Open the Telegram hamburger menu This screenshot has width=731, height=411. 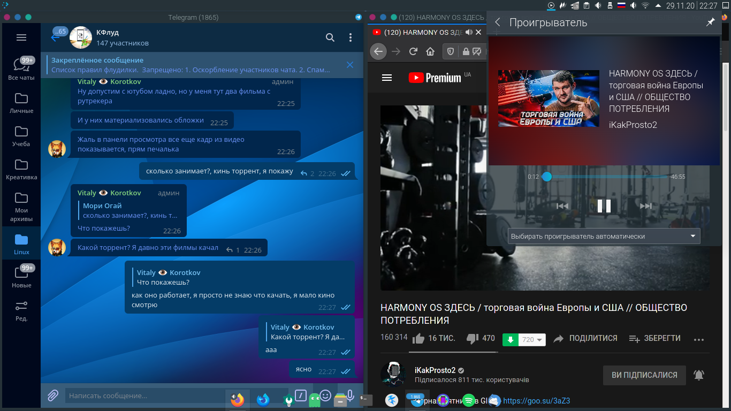pos(21,37)
